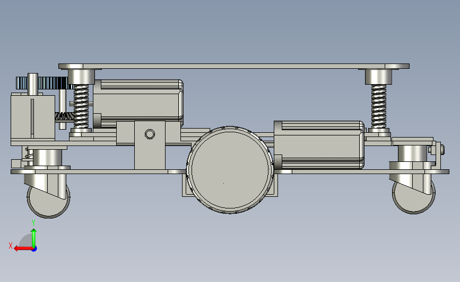Screen dimensions: 460x282
Task: Click the red X axis arrow of triad
Action: pyautogui.click(x=23, y=249)
